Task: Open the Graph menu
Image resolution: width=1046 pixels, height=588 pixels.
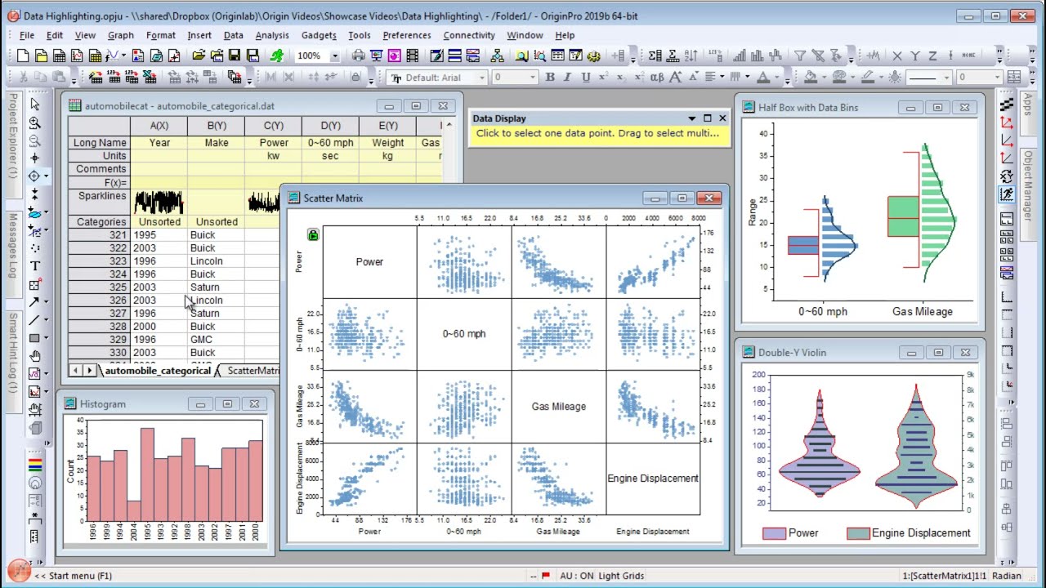Action: [x=120, y=35]
